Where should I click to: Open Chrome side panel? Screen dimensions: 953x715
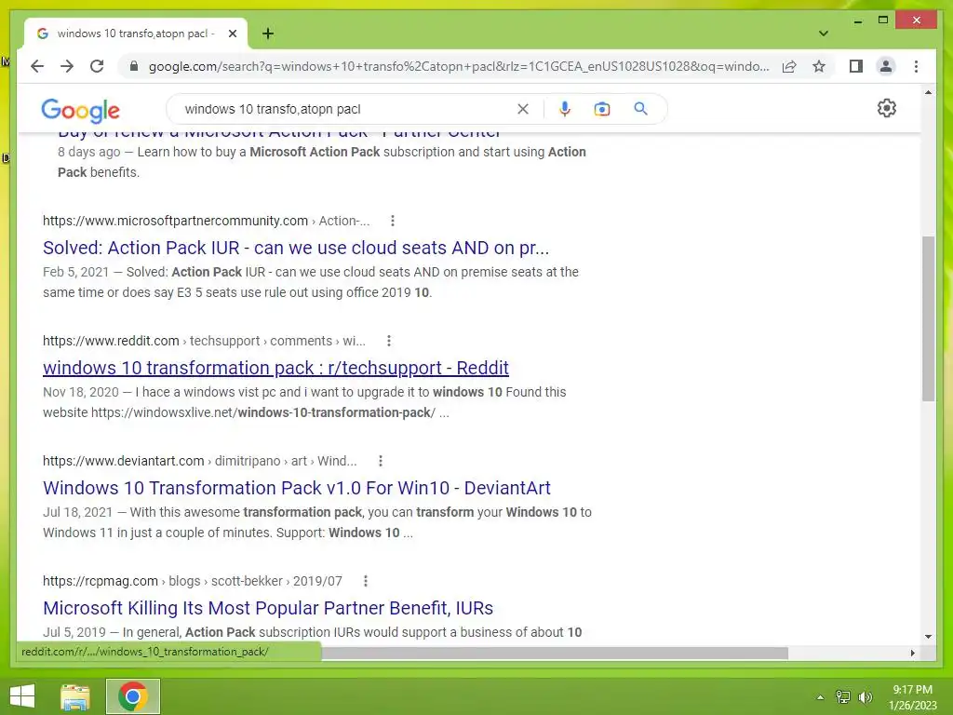[856, 66]
